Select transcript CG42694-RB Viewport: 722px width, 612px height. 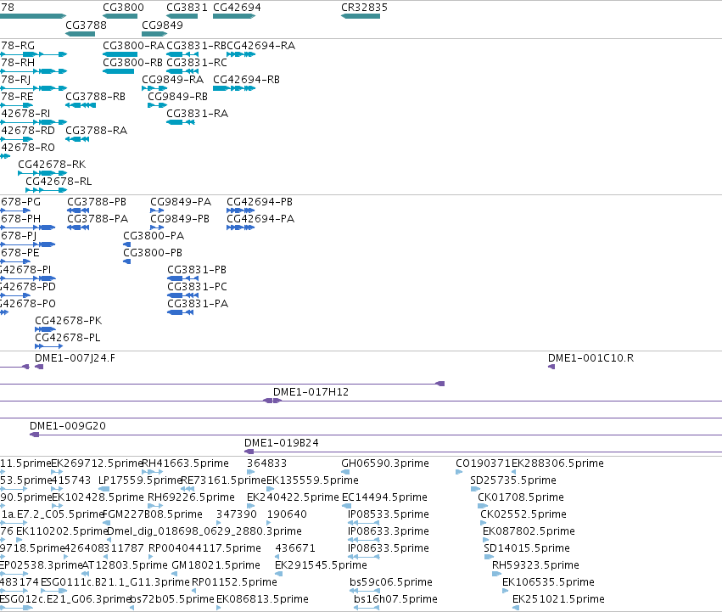[x=234, y=88]
